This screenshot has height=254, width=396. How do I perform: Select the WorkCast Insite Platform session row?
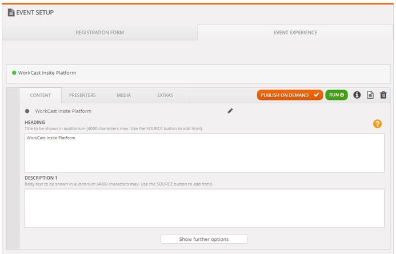198,74
